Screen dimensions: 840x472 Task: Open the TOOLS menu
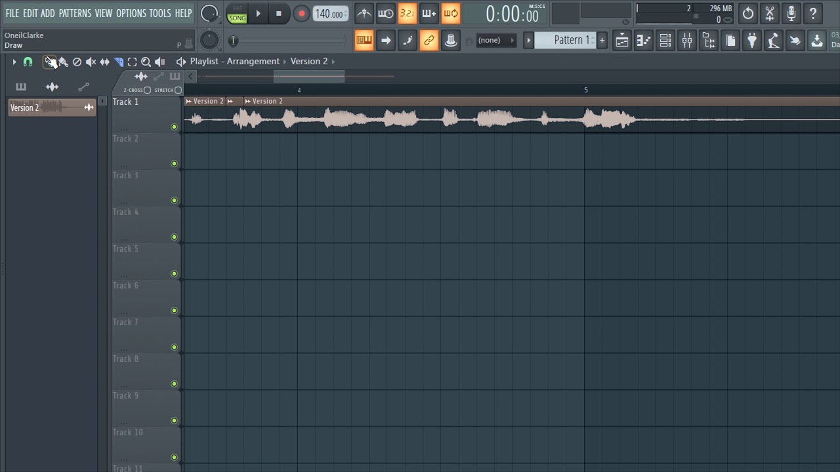pyautogui.click(x=160, y=13)
